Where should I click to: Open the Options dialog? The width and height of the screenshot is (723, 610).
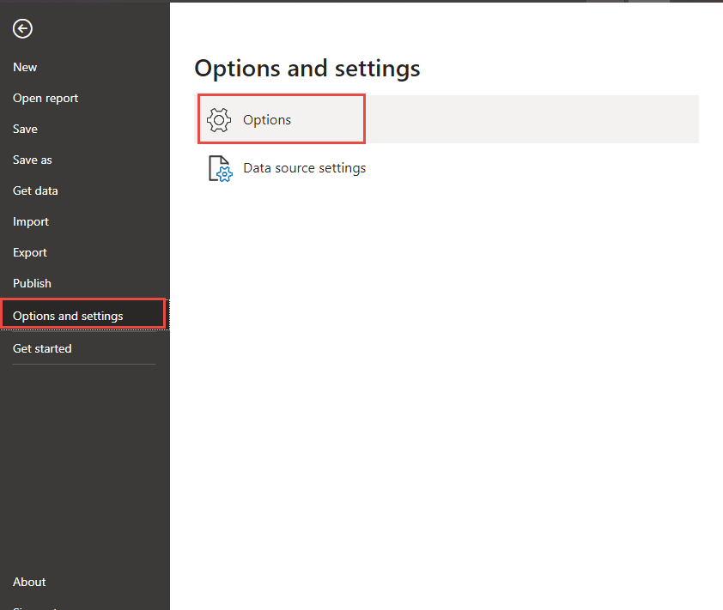coord(269,120)
